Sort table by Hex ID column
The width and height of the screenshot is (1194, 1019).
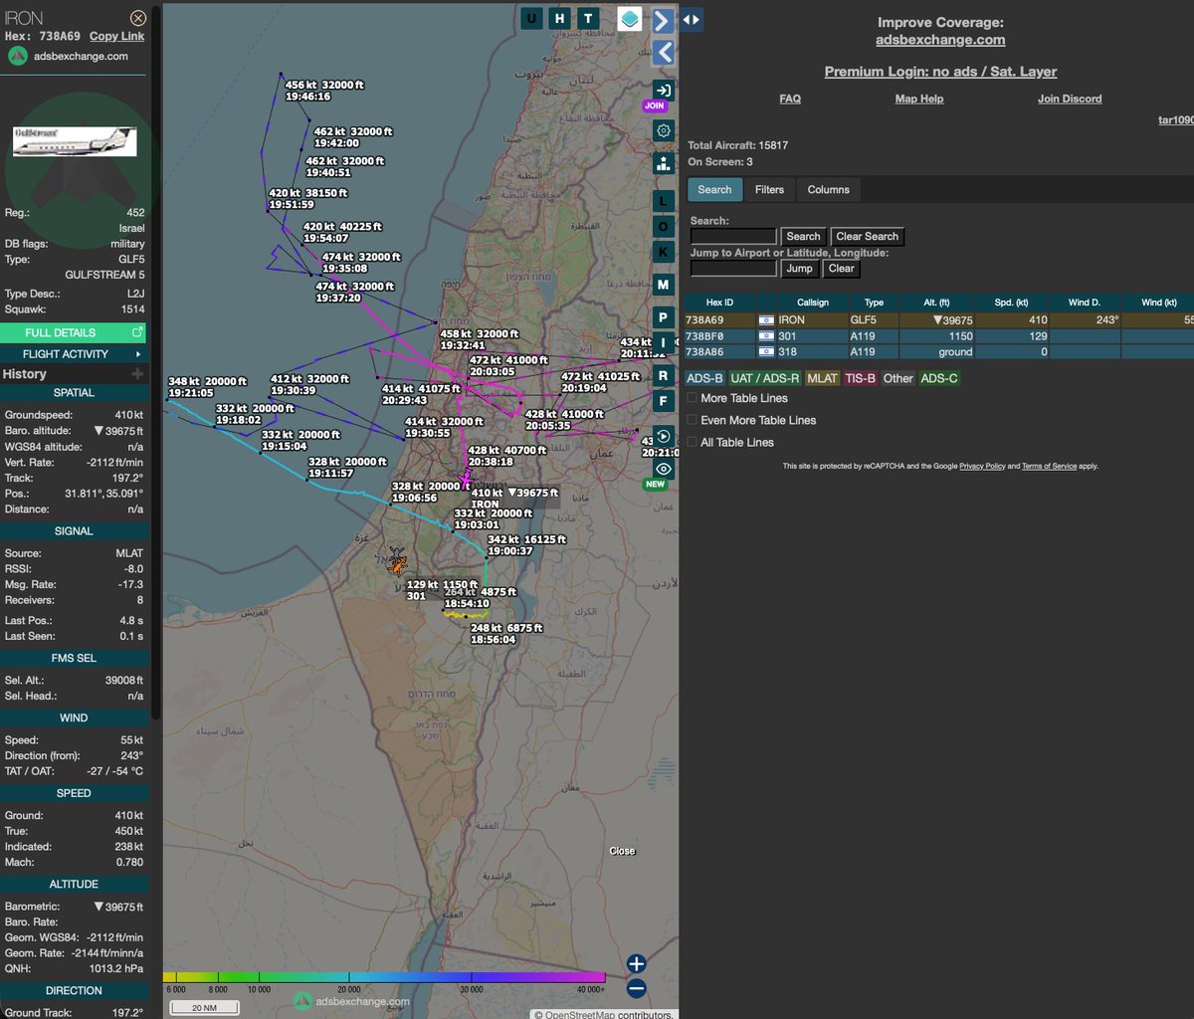pyautogui.click(x=719, y=303)
